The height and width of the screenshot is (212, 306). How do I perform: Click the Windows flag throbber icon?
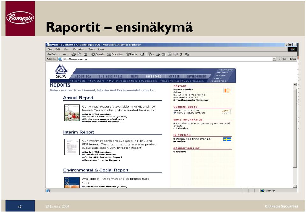click(292, 49)
